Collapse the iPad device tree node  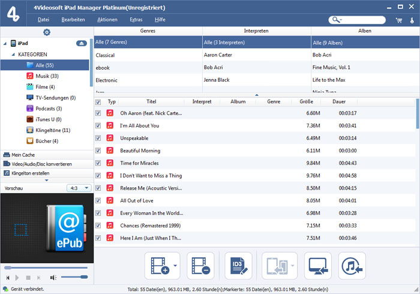point(6,44)
